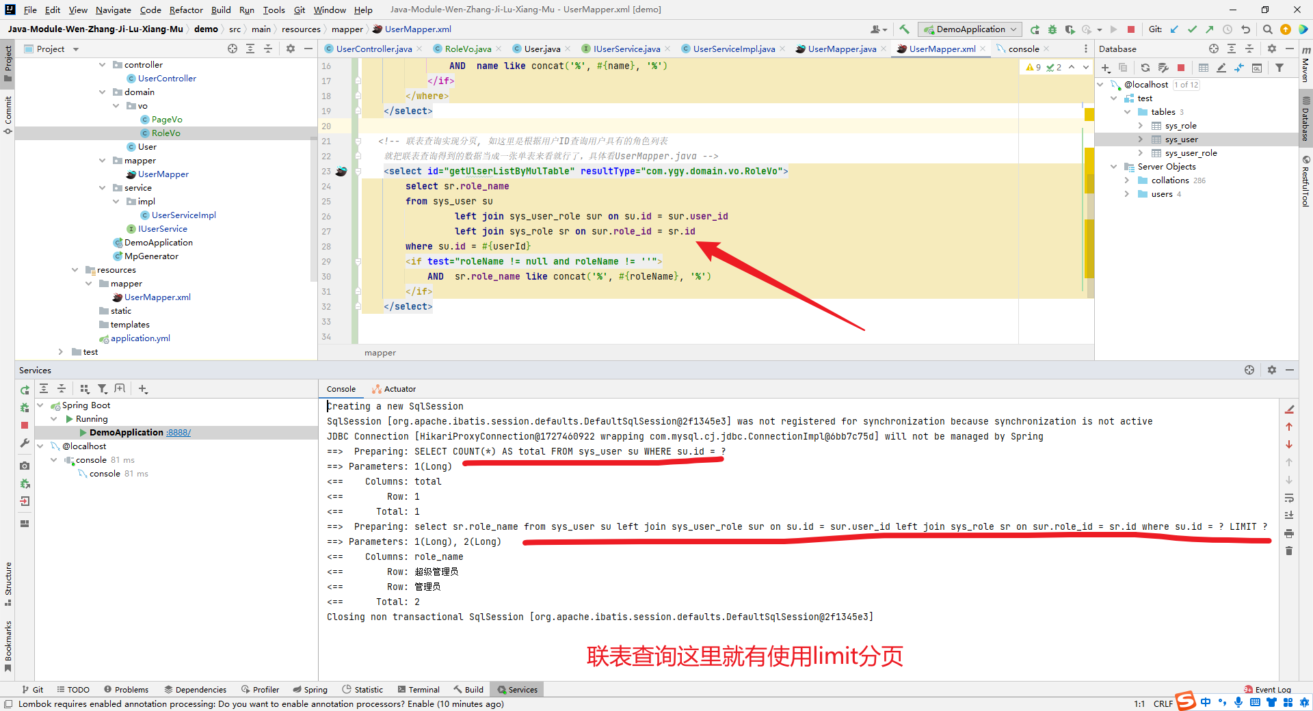The height and width of the screenshot is (711, 1313).
Task: Toggle the Commit tool window stripe button
Action: click(x=8, y=114)
